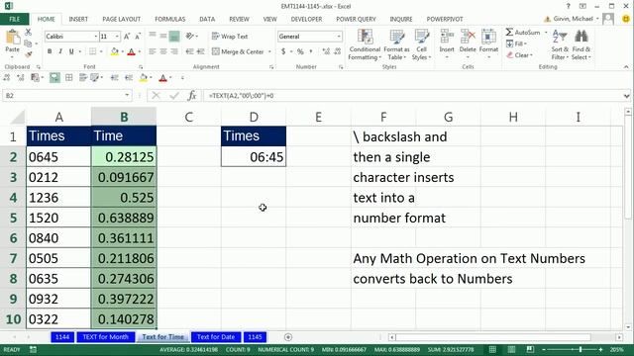Open the '1144' sheet tab
Viewport: 634px width, 356px height.
tap(62, 337)
